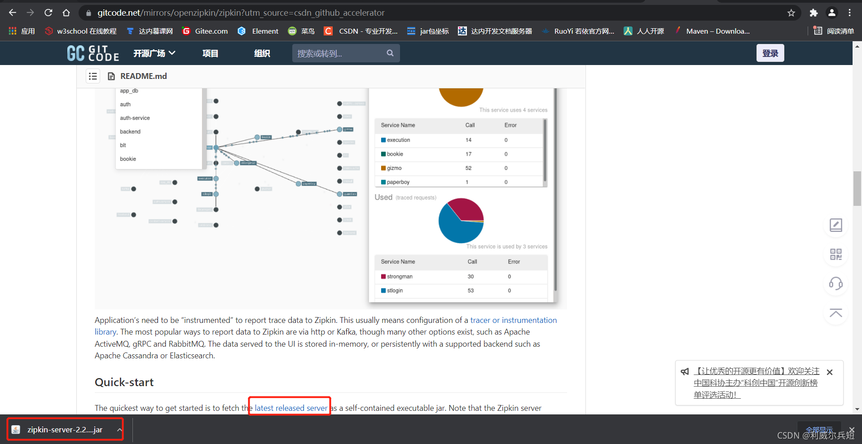Click the page vertical scrollbar thumb
Viewport: 862px width, 444px height.
coord(857,188)
